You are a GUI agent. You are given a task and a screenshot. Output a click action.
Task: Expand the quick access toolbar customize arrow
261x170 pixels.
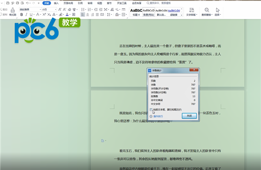click(x=39, y=3)
